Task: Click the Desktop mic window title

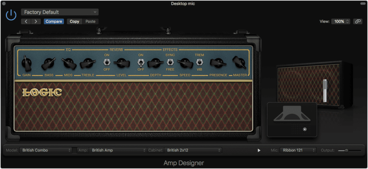Action: (x=183, y=4)
